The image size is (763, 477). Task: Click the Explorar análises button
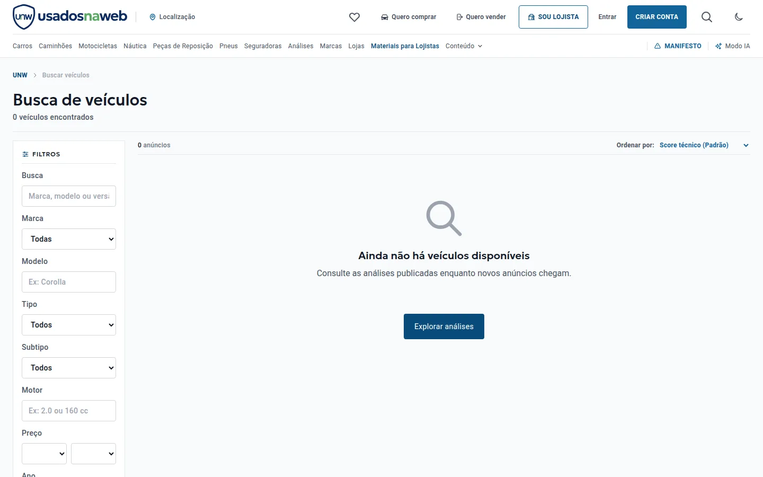(444, 326)
